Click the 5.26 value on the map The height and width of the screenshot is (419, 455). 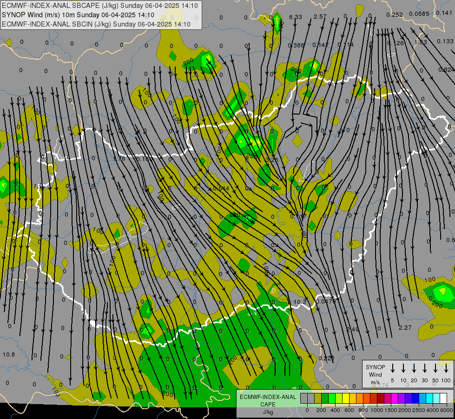(272, 160)
